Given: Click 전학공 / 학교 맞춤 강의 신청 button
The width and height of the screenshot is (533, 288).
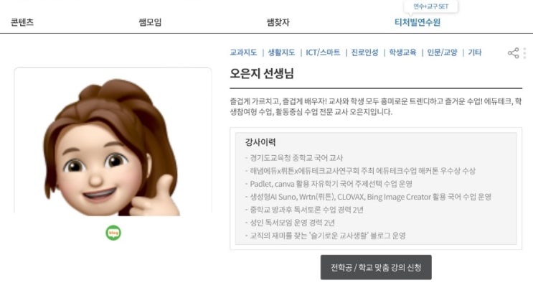Looking at the screenshot, I should point(376,267).
